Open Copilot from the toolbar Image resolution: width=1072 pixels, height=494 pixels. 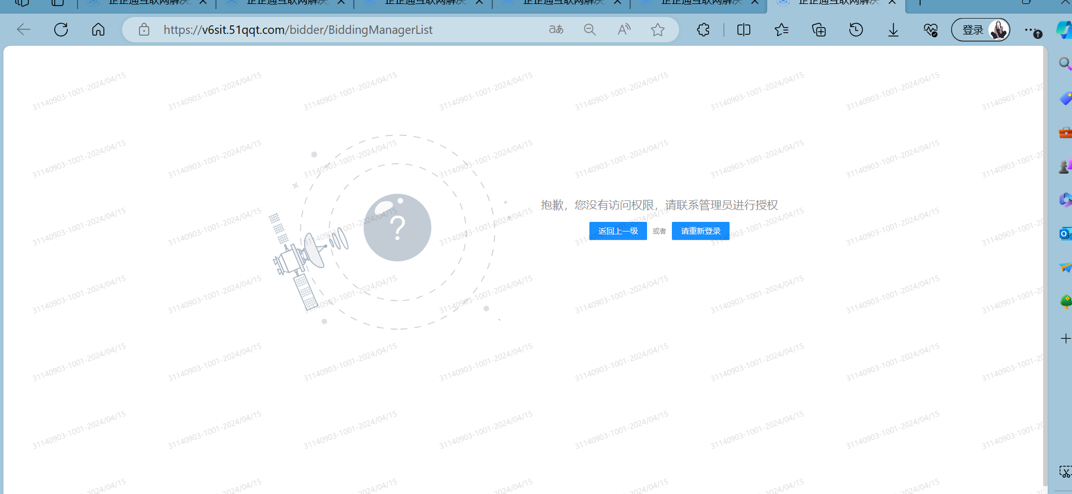1064,30
